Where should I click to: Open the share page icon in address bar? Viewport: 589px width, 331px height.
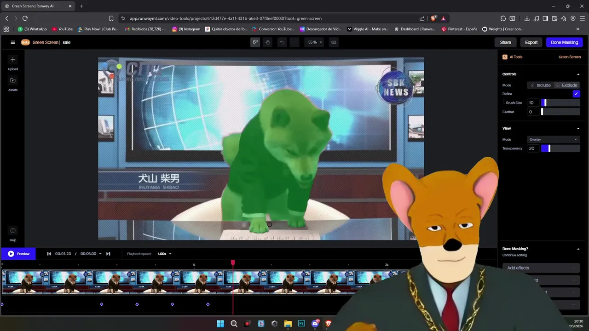pyautogui.click(x=422, y=18)
